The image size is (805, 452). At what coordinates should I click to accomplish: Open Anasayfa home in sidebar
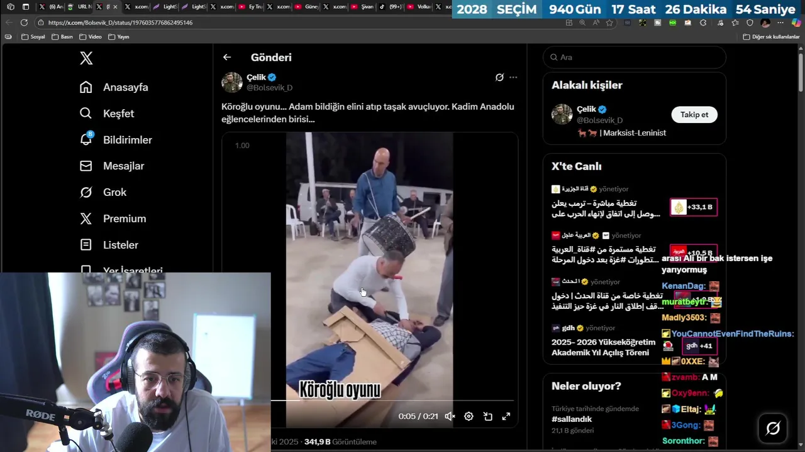pyautogui.click(x=114, y=87)
